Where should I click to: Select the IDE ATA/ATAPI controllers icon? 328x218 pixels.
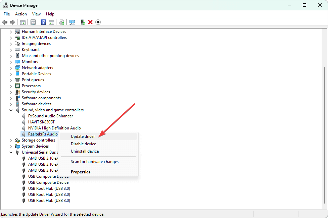(17, 38)
